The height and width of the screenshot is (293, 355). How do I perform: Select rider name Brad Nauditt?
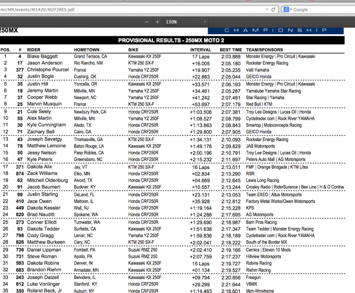[41, 215]
